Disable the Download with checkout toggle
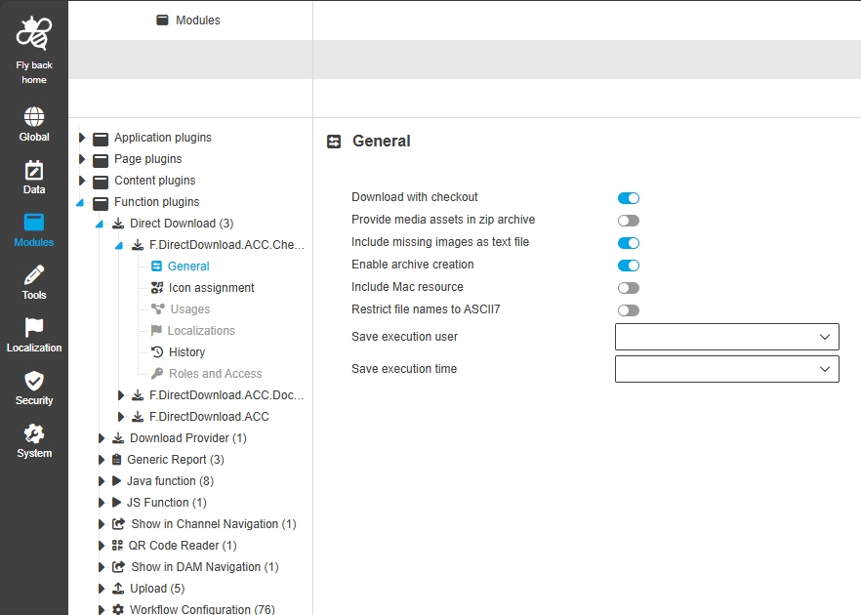The image size is (861, 615). pyautogui.click(x=628, y=198)
